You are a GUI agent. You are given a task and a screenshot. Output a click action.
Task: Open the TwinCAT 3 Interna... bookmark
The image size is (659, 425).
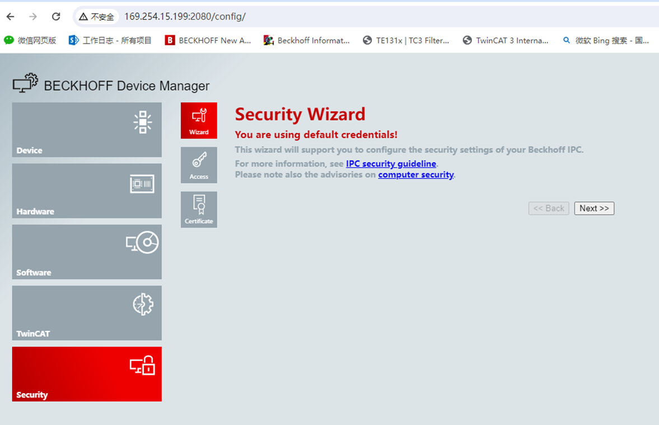[x=506, y=40]
